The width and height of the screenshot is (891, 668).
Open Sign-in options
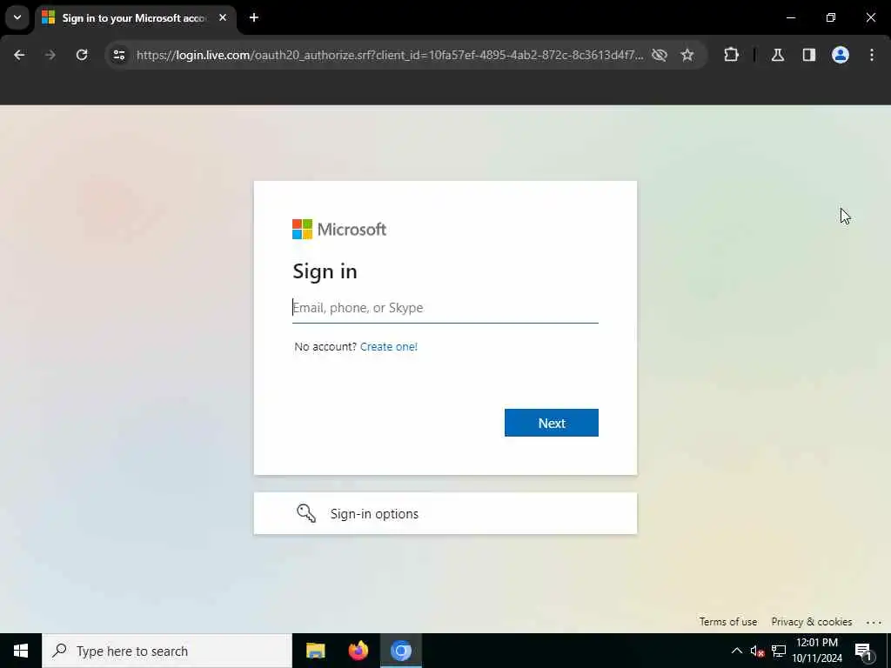click(x=445, y=513)
